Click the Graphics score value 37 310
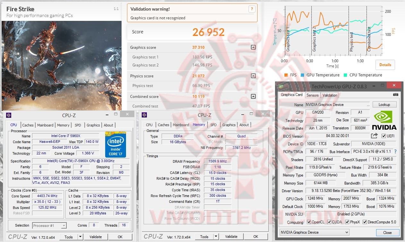 tap(198, 47)
